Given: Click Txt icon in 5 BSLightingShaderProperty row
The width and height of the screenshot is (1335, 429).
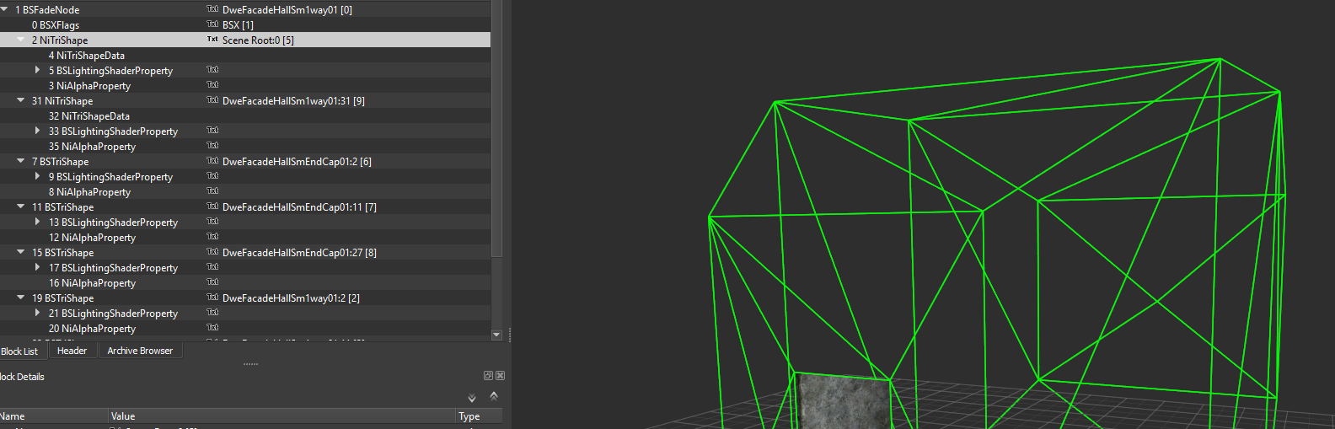Looking at the screenshot, I should tap(212, 70).
